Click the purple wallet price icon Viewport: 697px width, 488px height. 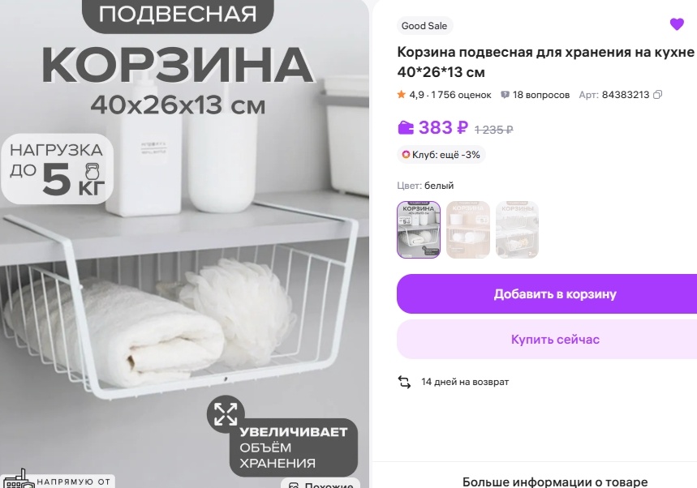[x=406, y=128]
